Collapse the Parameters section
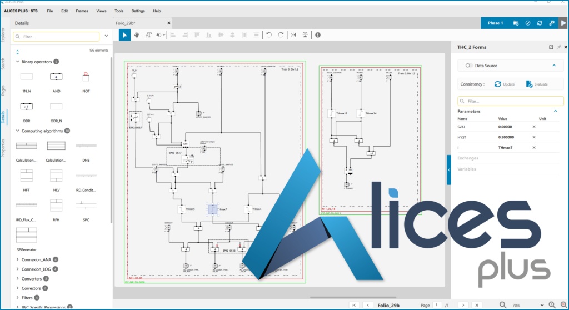The width and height of the screenshot is (569, 310). point(555,111)
